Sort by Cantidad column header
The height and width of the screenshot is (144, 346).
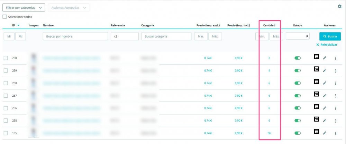[x=269, y=25]
